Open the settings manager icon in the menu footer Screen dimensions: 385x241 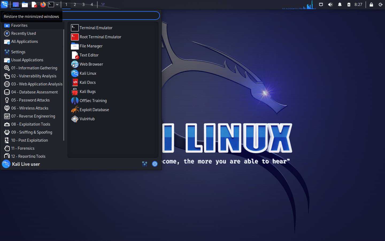[145, 164]
